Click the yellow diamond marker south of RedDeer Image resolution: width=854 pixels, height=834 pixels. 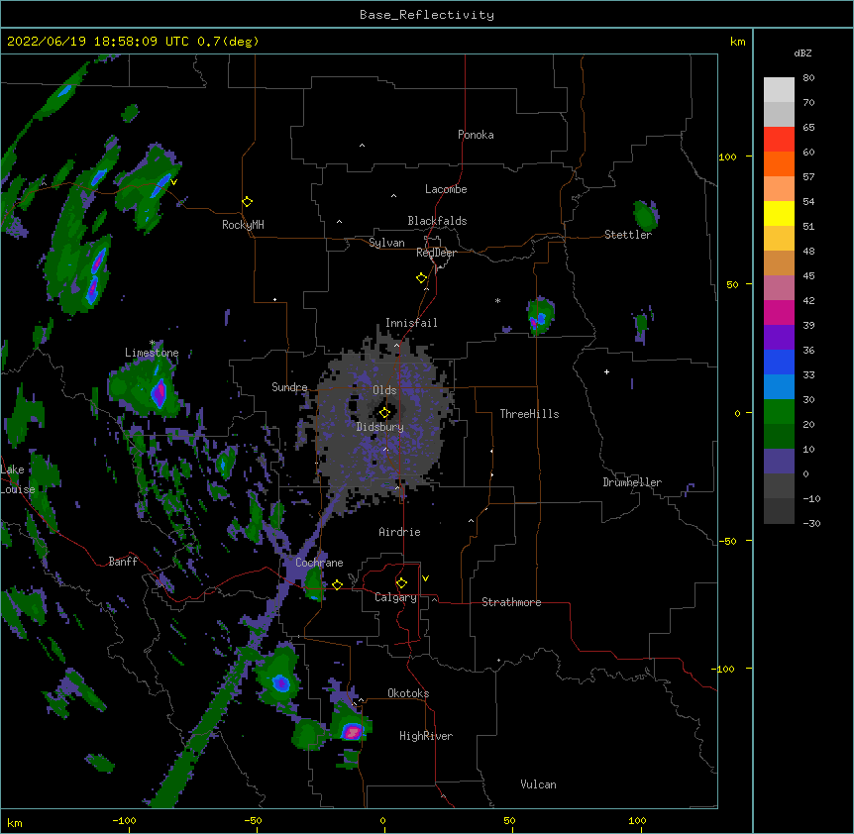pyautogui.click(x=421, y=278)
